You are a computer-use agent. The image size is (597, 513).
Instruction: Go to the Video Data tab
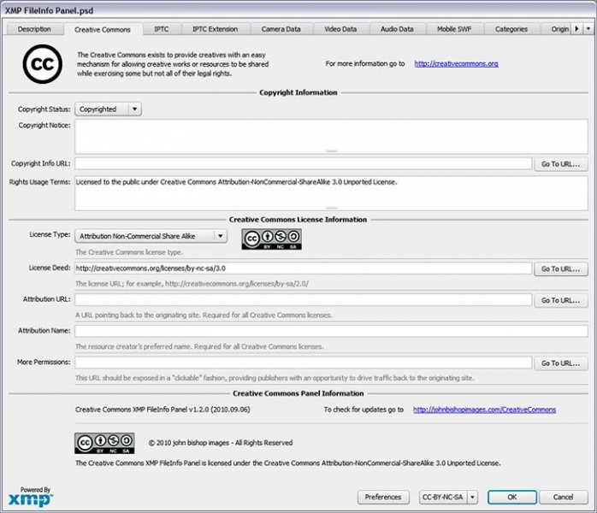[x=340, y=29]
